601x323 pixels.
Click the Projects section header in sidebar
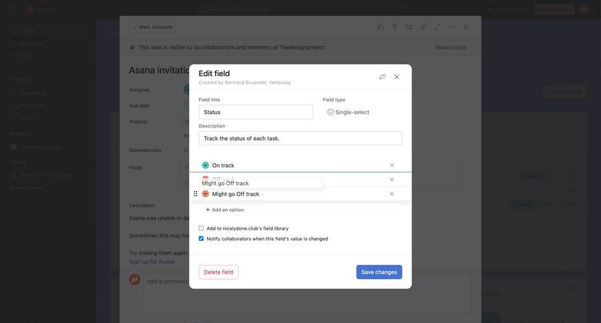[20, 133]
